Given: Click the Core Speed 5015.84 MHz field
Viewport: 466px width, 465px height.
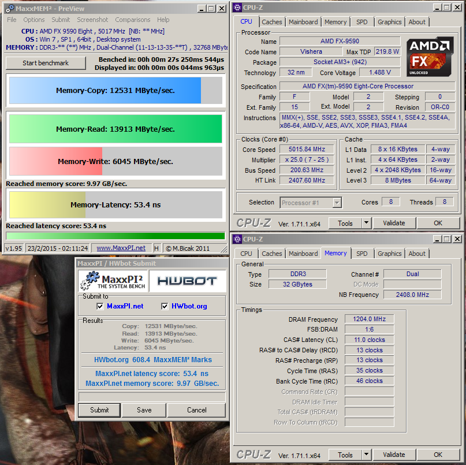Looking at the screenshot, I should [307, 149].
